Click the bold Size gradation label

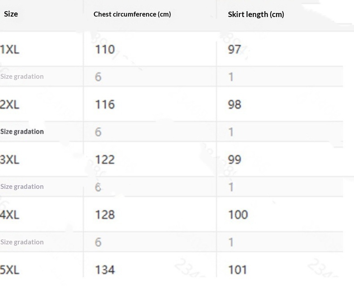pos(22,132)
